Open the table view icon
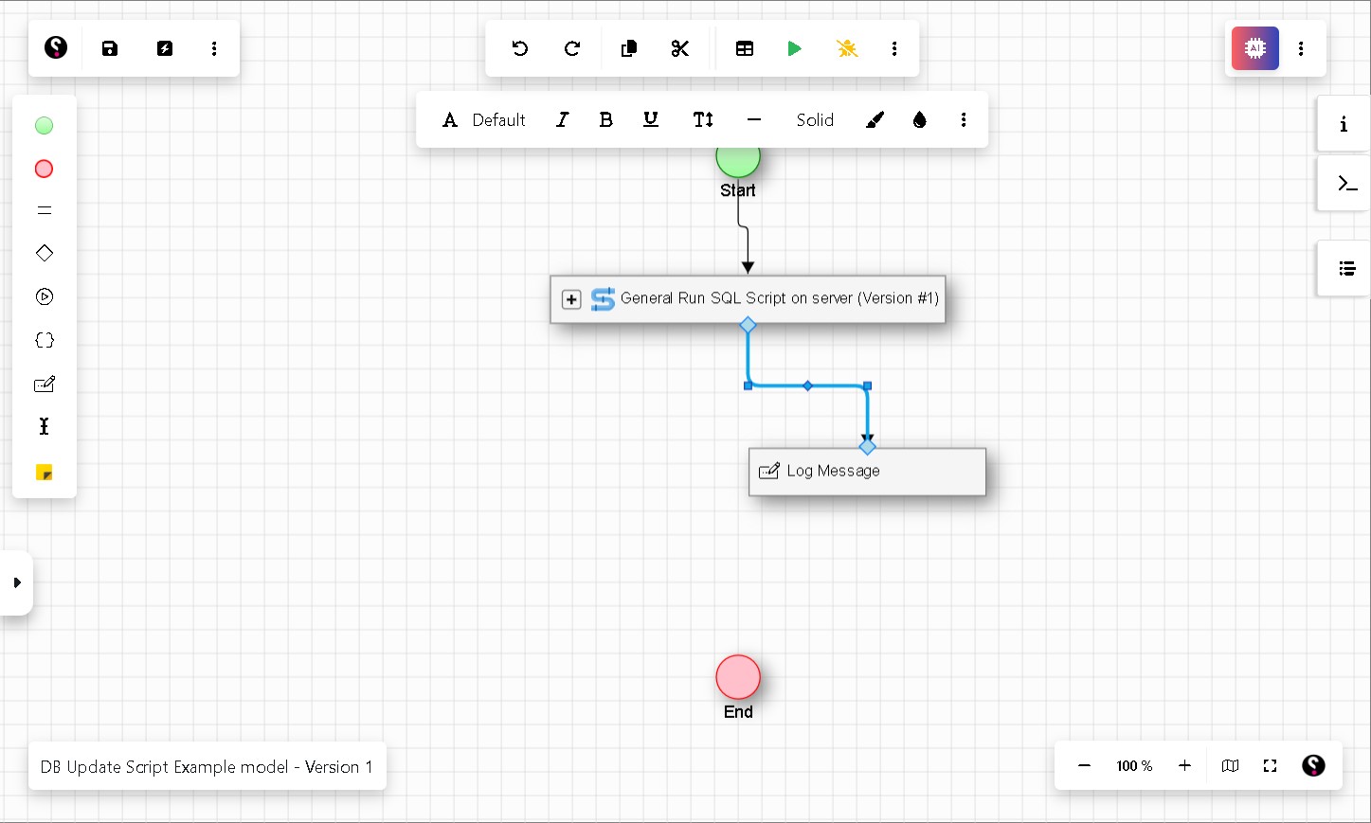 (745, 48)
